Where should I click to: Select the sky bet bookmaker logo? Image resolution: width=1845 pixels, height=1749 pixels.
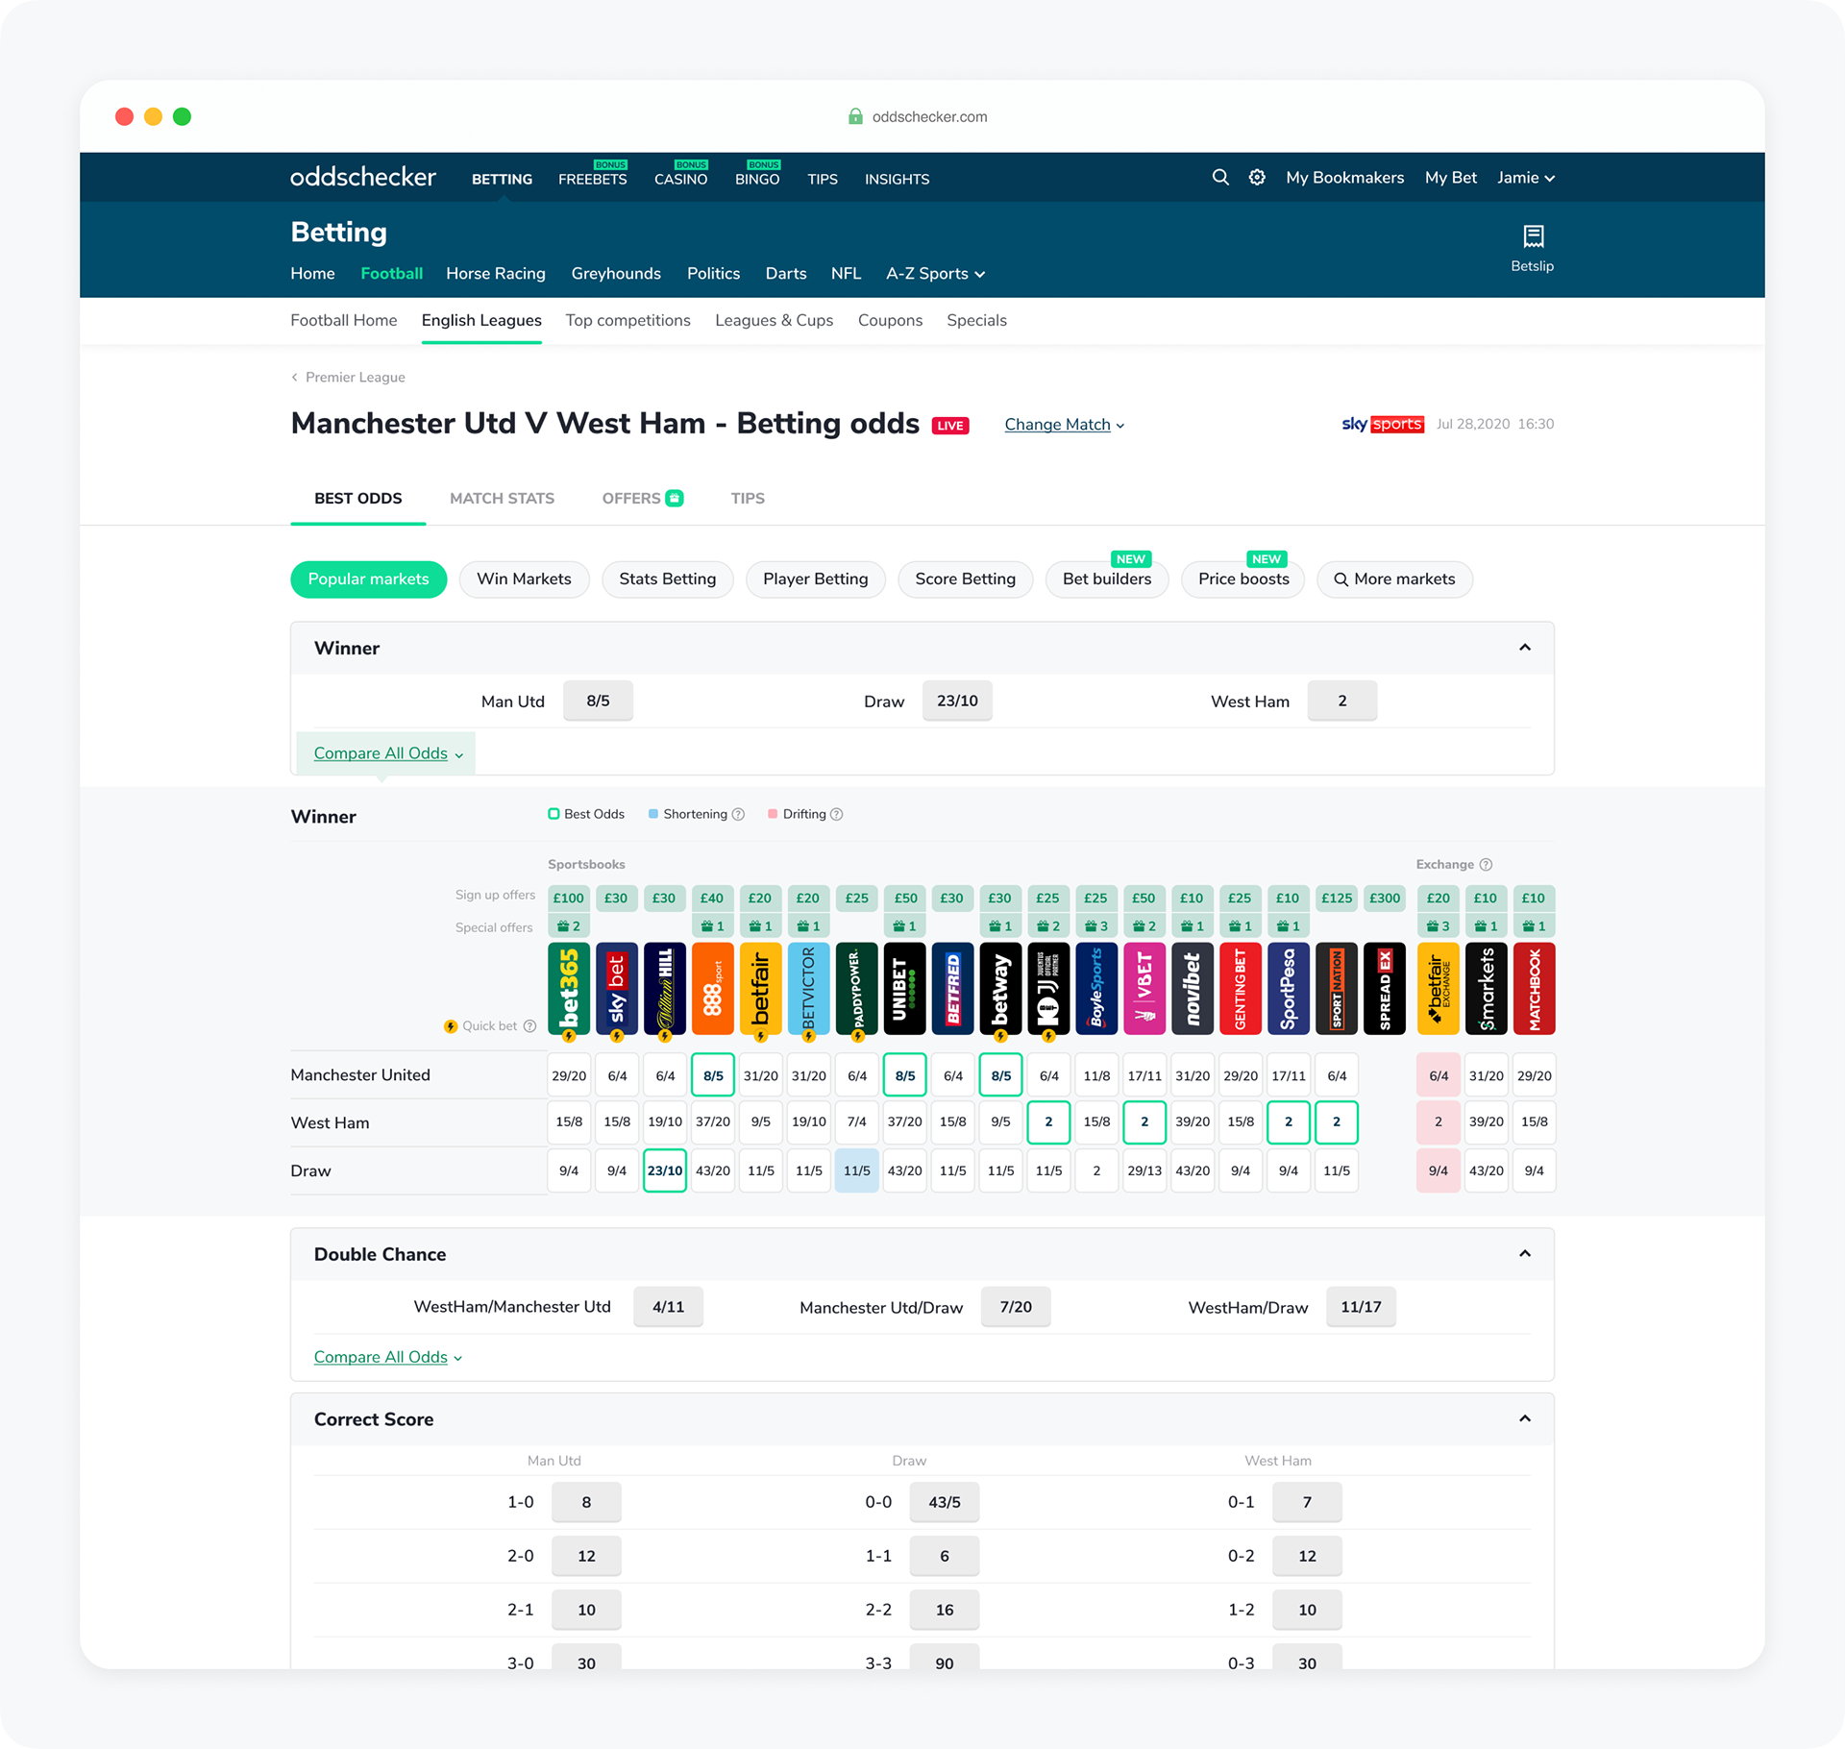(617, 988)
